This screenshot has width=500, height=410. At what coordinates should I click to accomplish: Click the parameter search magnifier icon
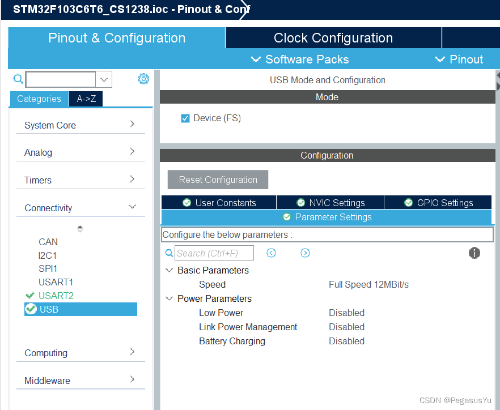169,253
